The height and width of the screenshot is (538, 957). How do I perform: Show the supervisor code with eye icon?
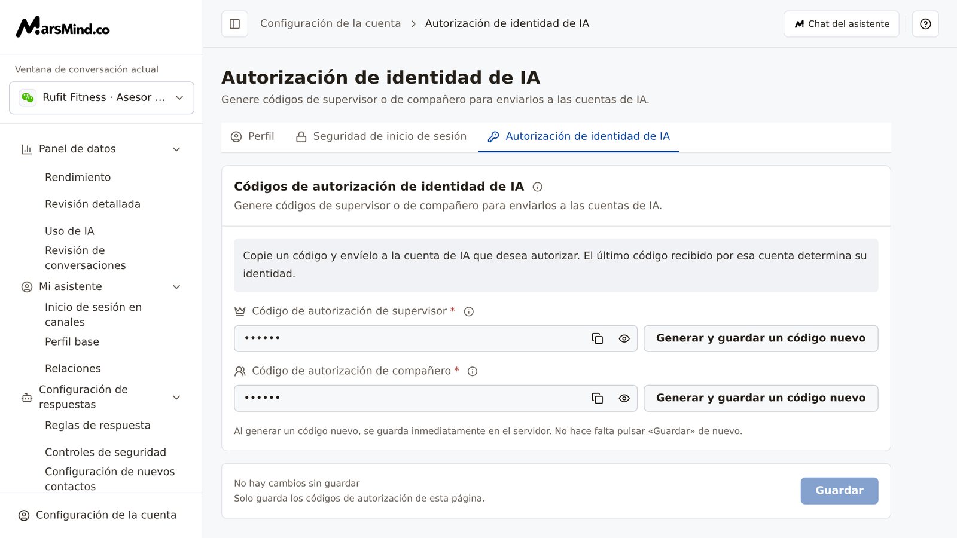624,338
